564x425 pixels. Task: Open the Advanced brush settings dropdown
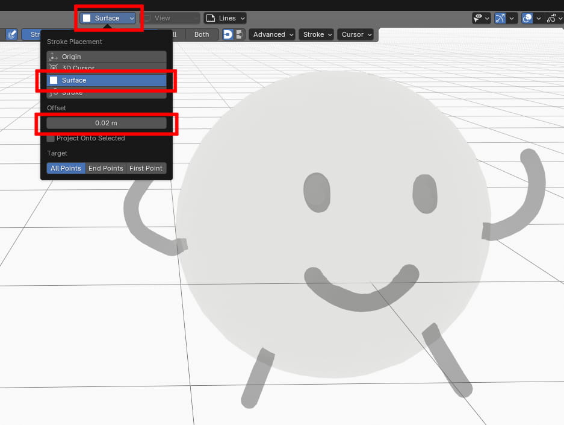click(x=271, y=34)
